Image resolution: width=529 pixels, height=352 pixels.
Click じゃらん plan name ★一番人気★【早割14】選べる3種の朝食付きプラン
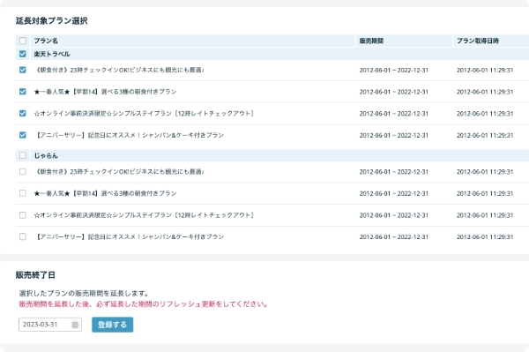click(105, 193)
